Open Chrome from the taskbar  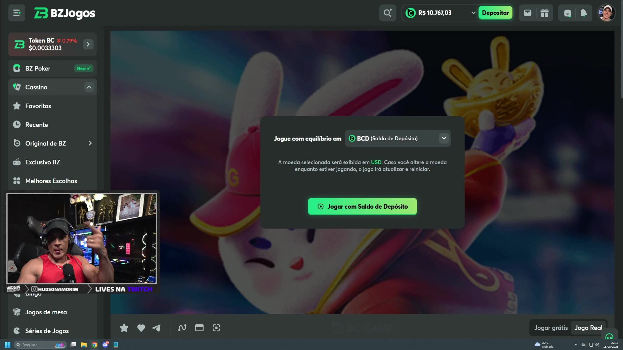[94, 345]
